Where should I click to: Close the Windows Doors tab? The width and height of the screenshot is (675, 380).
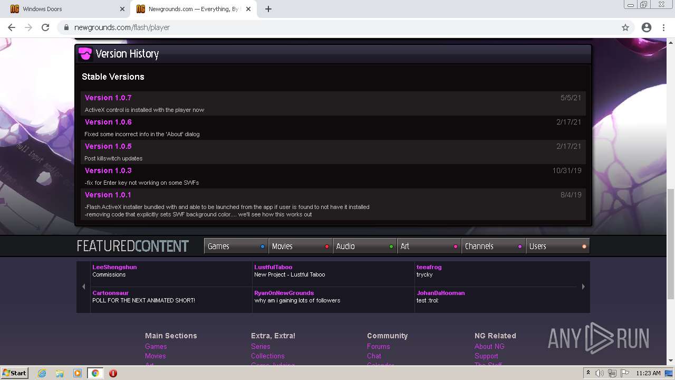coord(122,9)
